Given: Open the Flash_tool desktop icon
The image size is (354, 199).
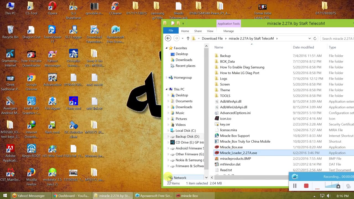Looking at the screenshot, I should point(73,103).
